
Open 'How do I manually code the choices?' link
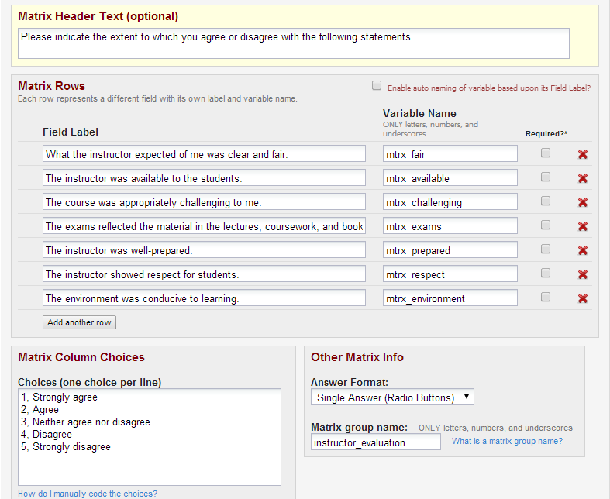(88, 494)
